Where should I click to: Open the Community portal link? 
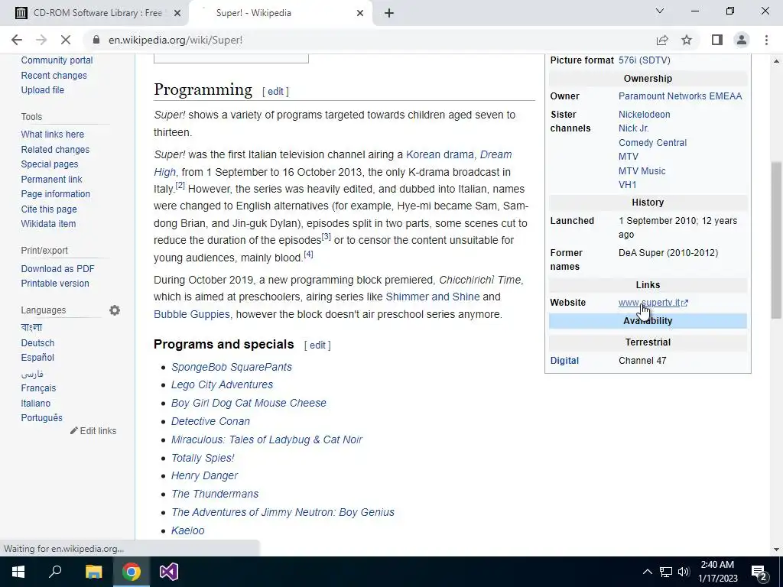(x=57, y=60)
